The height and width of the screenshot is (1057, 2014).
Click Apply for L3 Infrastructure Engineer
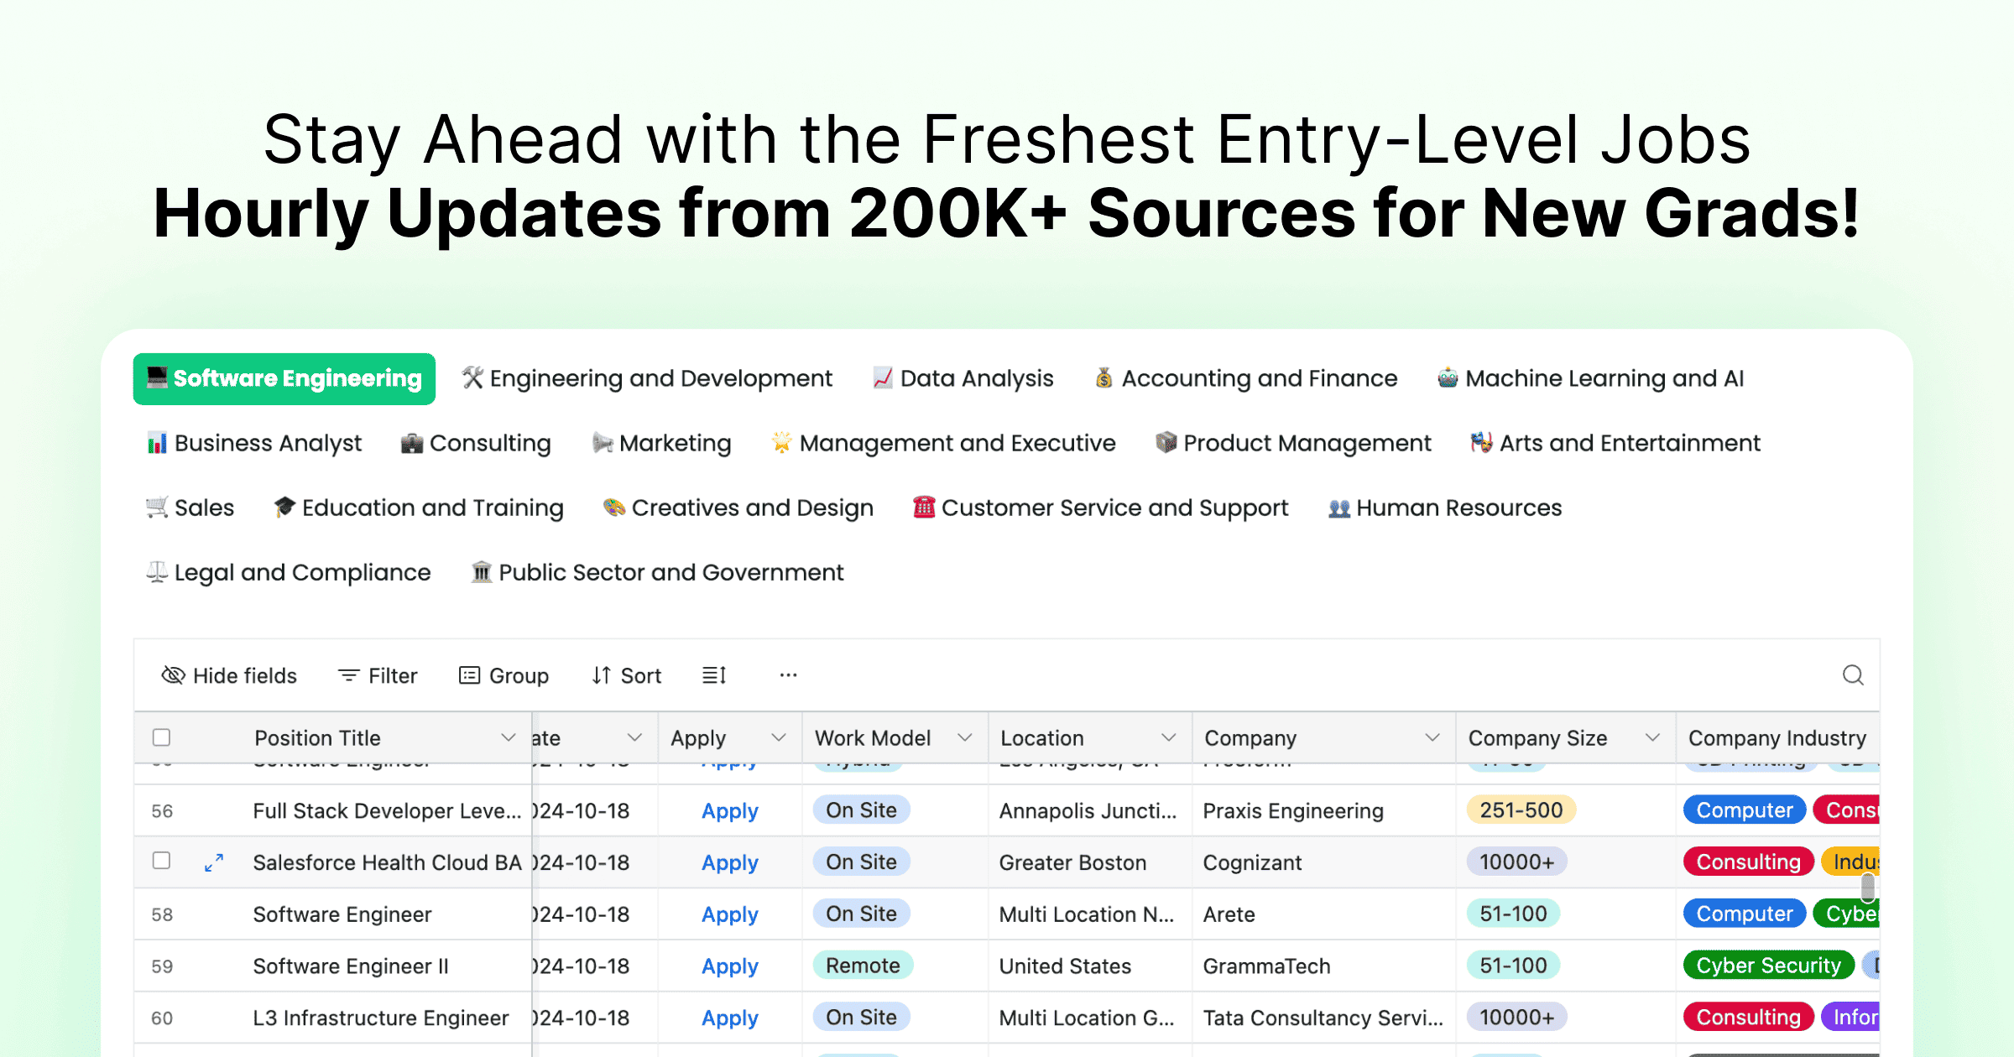point(729,1018)
